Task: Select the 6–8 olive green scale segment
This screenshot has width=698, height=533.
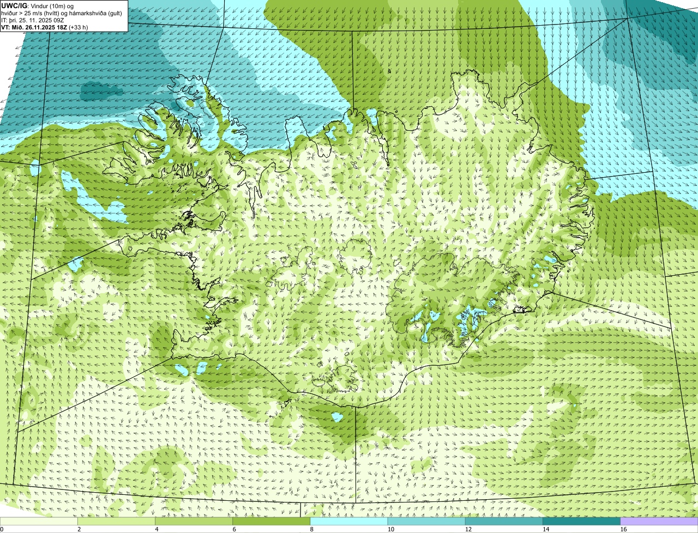Action: tap(272, 522)
